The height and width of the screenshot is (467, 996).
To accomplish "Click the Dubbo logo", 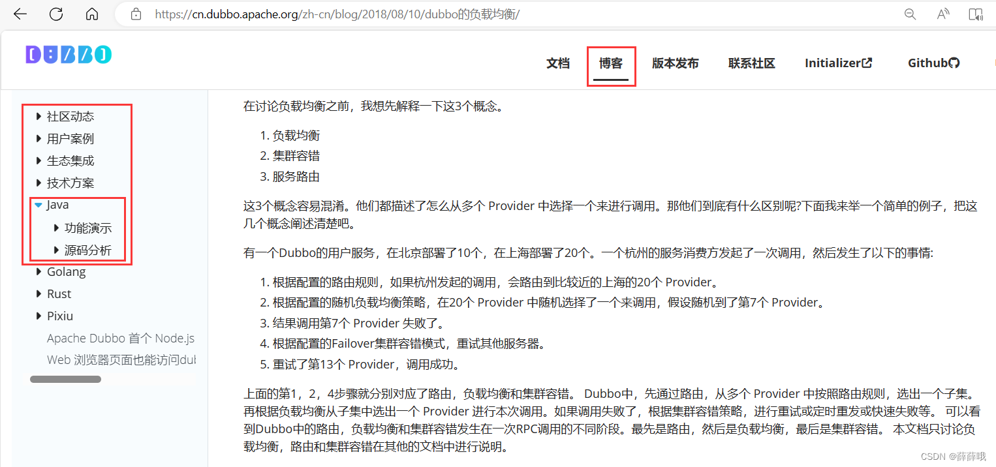I will (68, 54).
